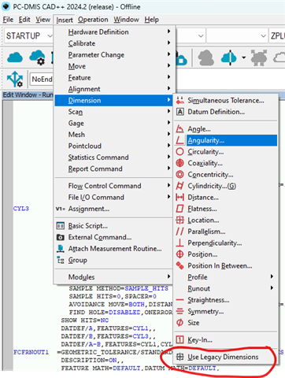285x378 pixels.
Task: Click the Size dimension icon
Action: (x=180, y=323)
